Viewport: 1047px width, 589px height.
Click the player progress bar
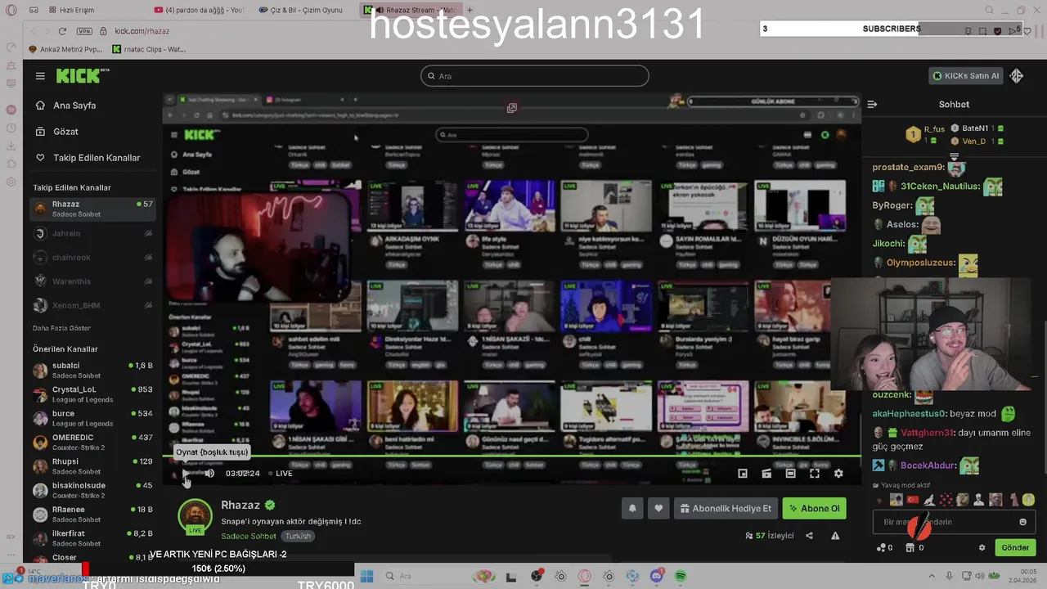(x=512, y=456)
